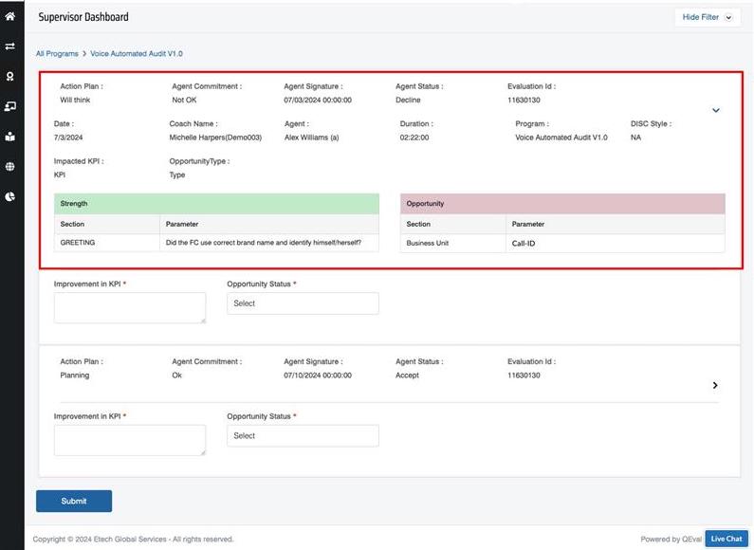
Task: Expand the second evaluation card with the right chevron
Action: click(715, 385)
